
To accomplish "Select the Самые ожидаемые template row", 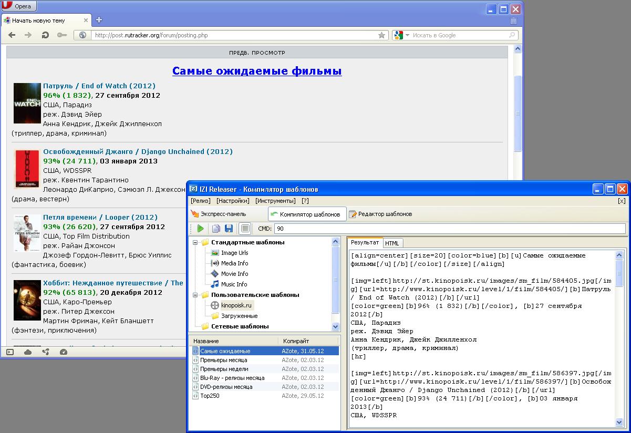I will pyautogui.click(x=265, y=351).
